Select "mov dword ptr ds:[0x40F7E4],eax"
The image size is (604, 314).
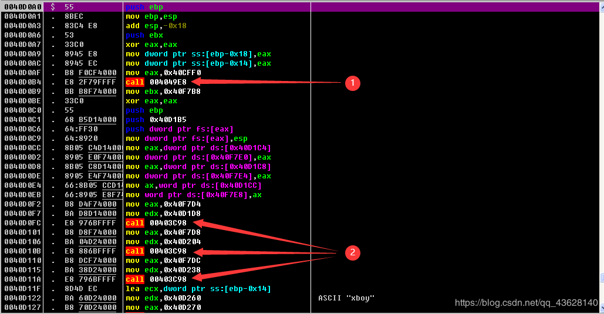pyautogui.click(x=198, y=176)
